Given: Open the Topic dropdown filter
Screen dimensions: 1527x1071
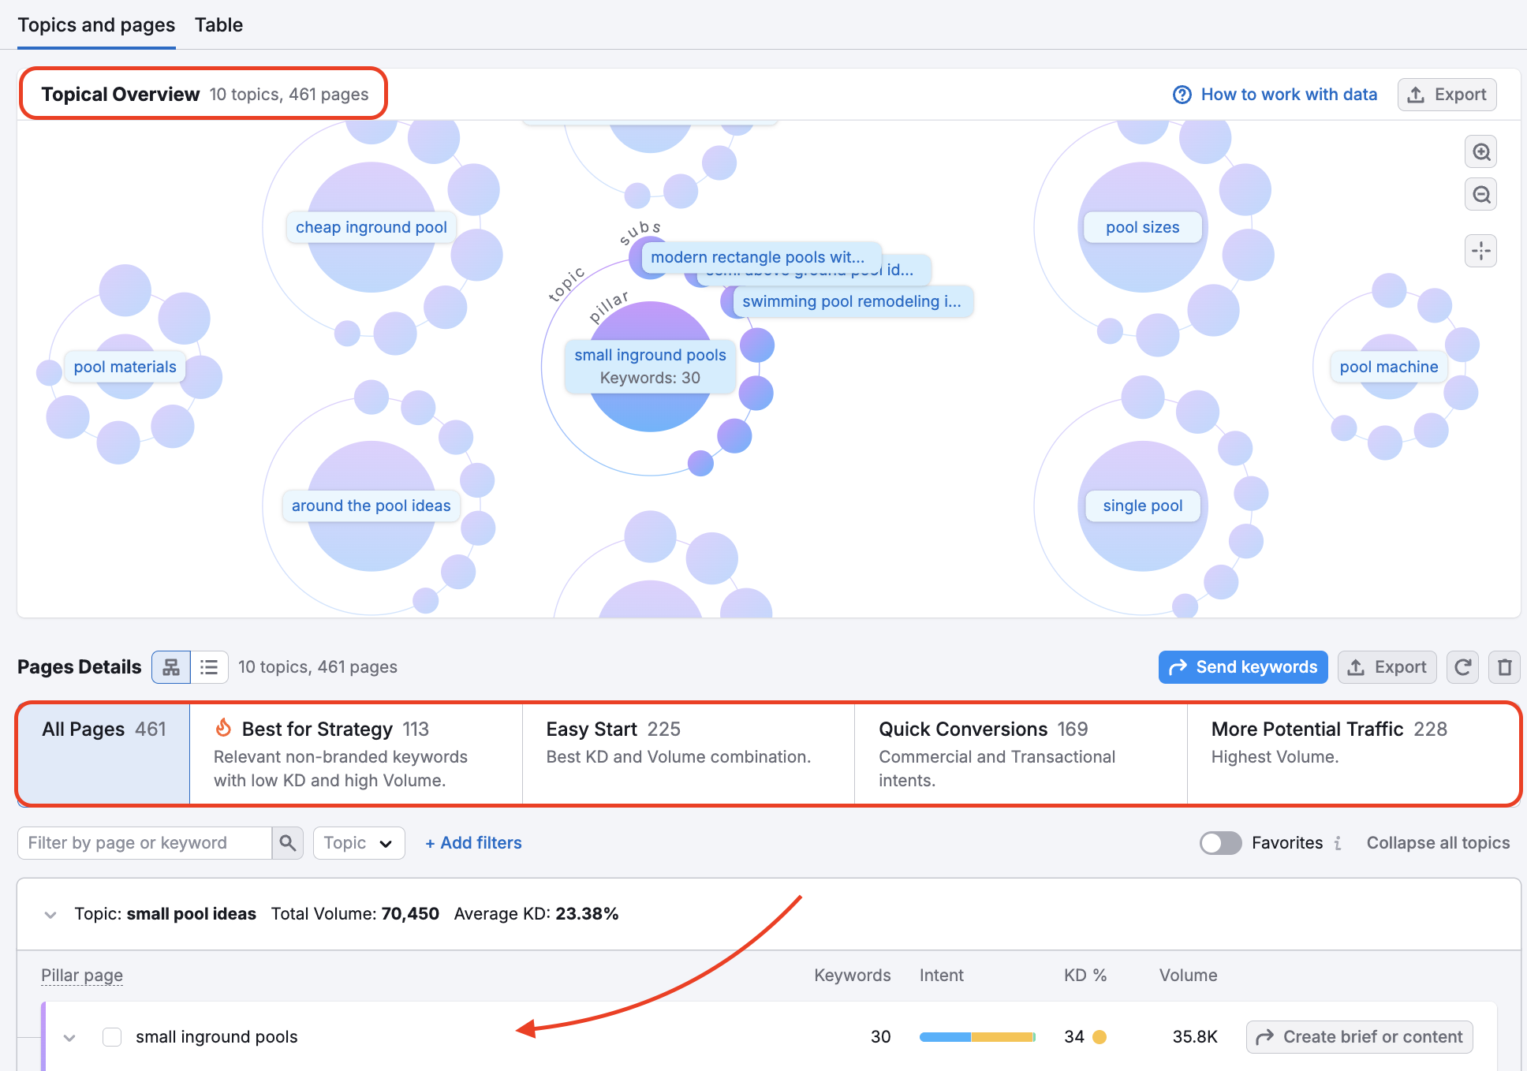Looking at the screenshot, I should [x=359, y=843].
